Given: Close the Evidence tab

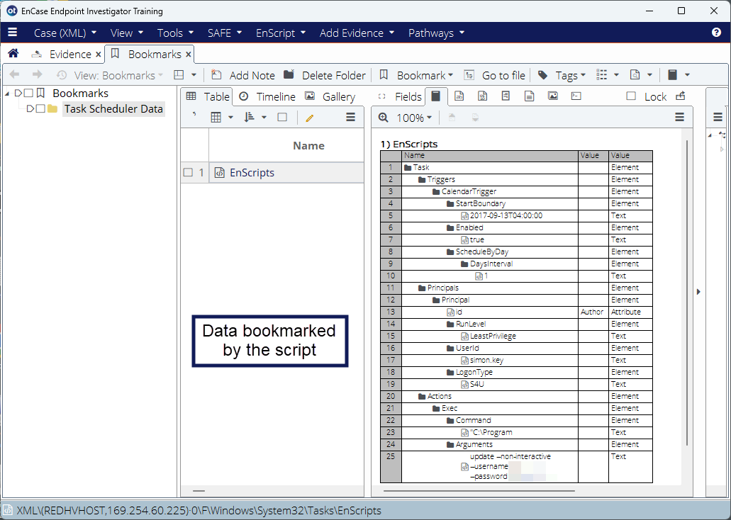Looking at the screenshot, I should [99, 55].
